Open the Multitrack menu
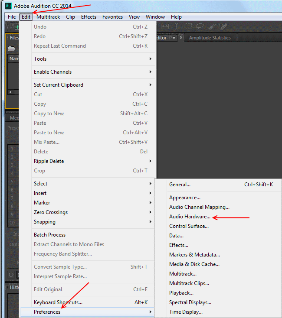282x318 pixels. (x=48, y=17)
